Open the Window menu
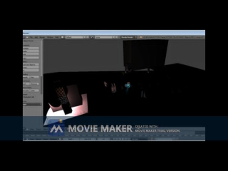The width and height of the screenshot is (228, 171). 50,37
